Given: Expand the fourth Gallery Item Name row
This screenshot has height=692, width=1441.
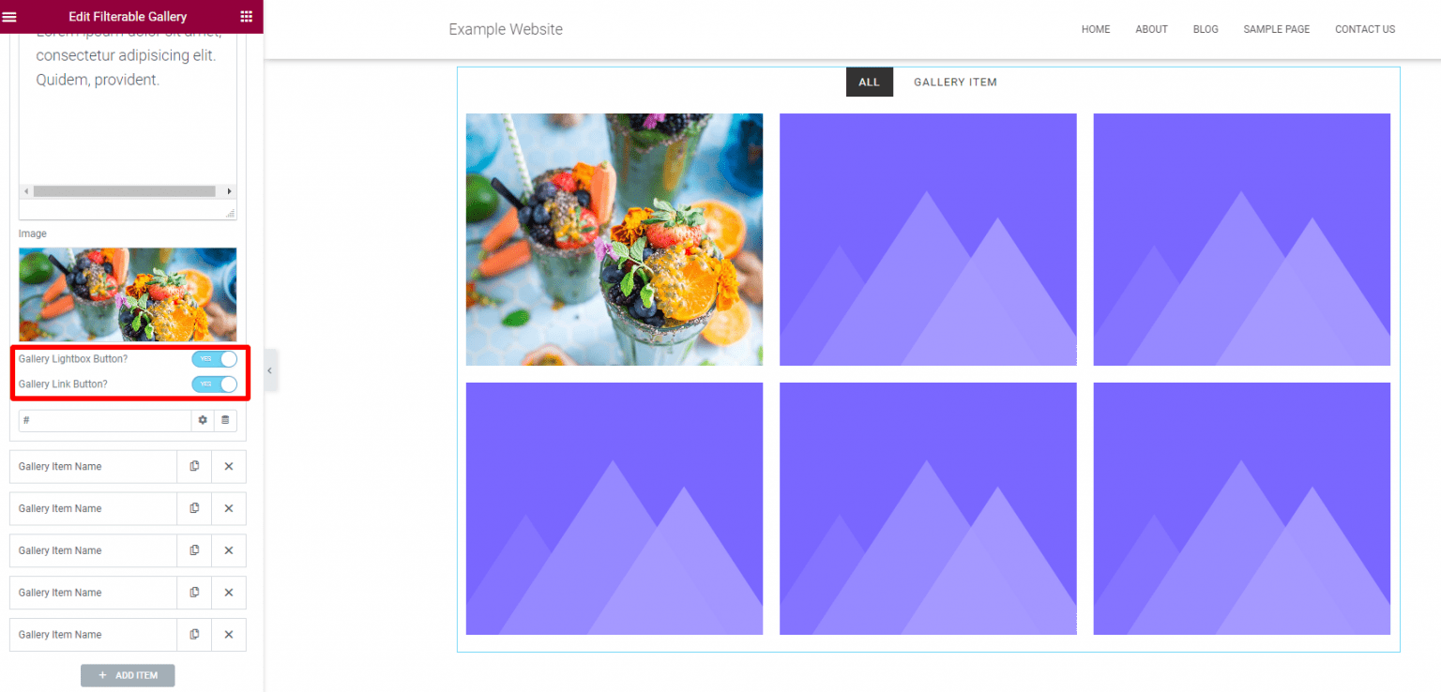Looking at the screenshot, I should (93, 593).
